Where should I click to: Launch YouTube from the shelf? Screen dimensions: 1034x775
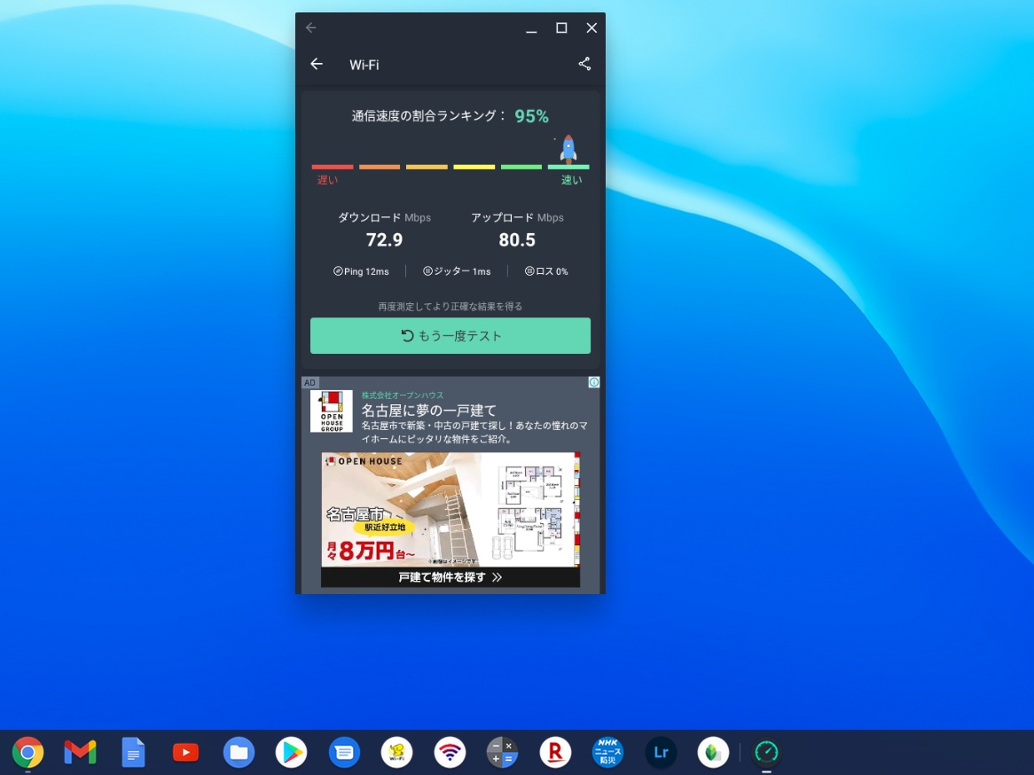[186, 752]
